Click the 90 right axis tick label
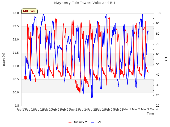This screenshot has height=127, width=170. (x=158, y=24)
